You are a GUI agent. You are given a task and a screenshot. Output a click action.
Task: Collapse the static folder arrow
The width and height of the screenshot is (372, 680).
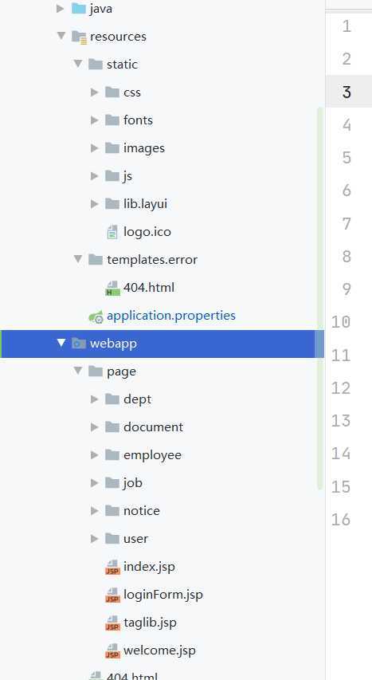tap(78, 64)
